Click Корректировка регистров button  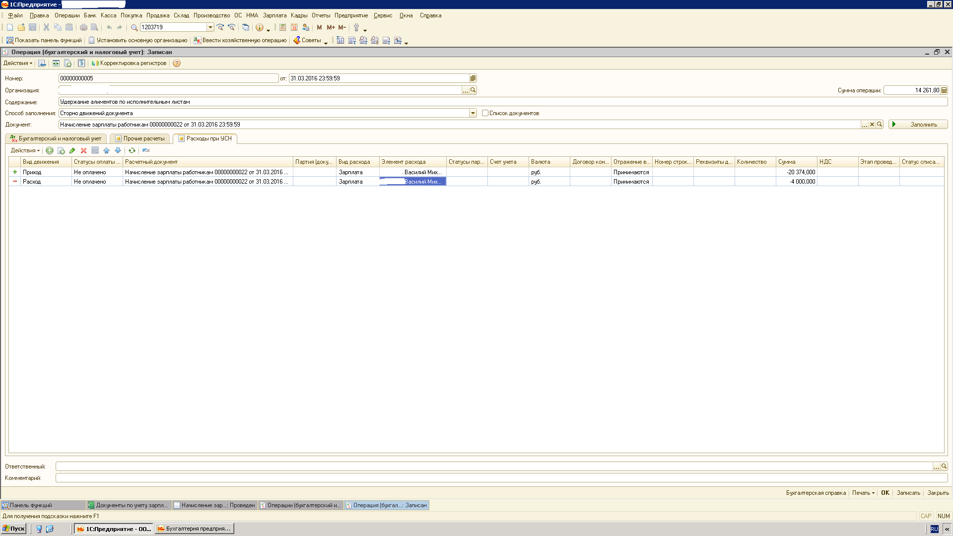click(129, 63)
